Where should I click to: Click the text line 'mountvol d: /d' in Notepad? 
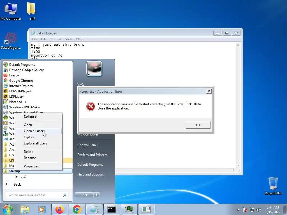tap(47, 55)
